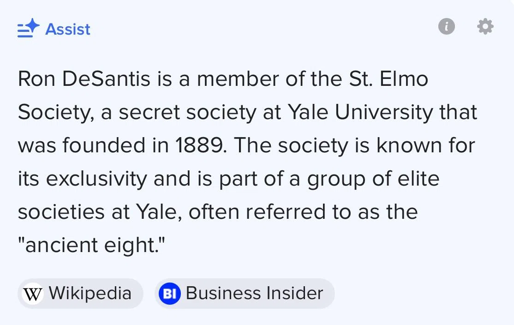Click the blue BI logo circle
Image resolution: width=514 pixels, height=325 pixels.
pos(169,294)
